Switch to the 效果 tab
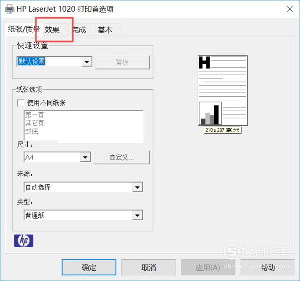The height and width of the screenshot is (281, 300). [x=55, y=29]
